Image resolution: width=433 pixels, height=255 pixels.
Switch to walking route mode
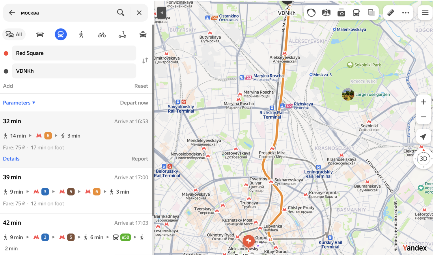[81, 35]
